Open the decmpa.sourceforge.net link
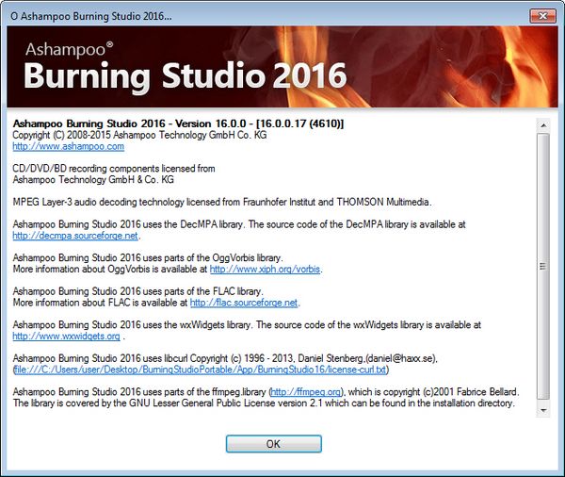Screen dimensions: 565x477 point(75,236)
